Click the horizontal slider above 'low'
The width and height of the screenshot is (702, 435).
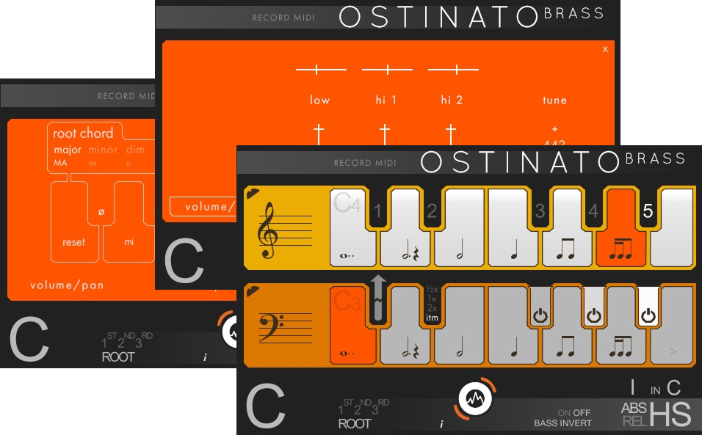pos(321,70)
